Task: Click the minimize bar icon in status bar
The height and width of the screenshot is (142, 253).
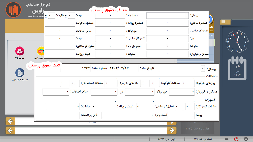Action: coord(227,139)
